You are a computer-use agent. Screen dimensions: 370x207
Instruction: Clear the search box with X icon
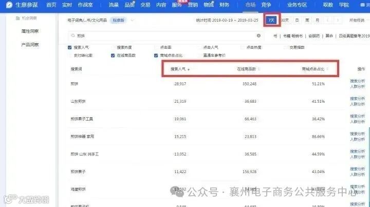tap(258, 35)
